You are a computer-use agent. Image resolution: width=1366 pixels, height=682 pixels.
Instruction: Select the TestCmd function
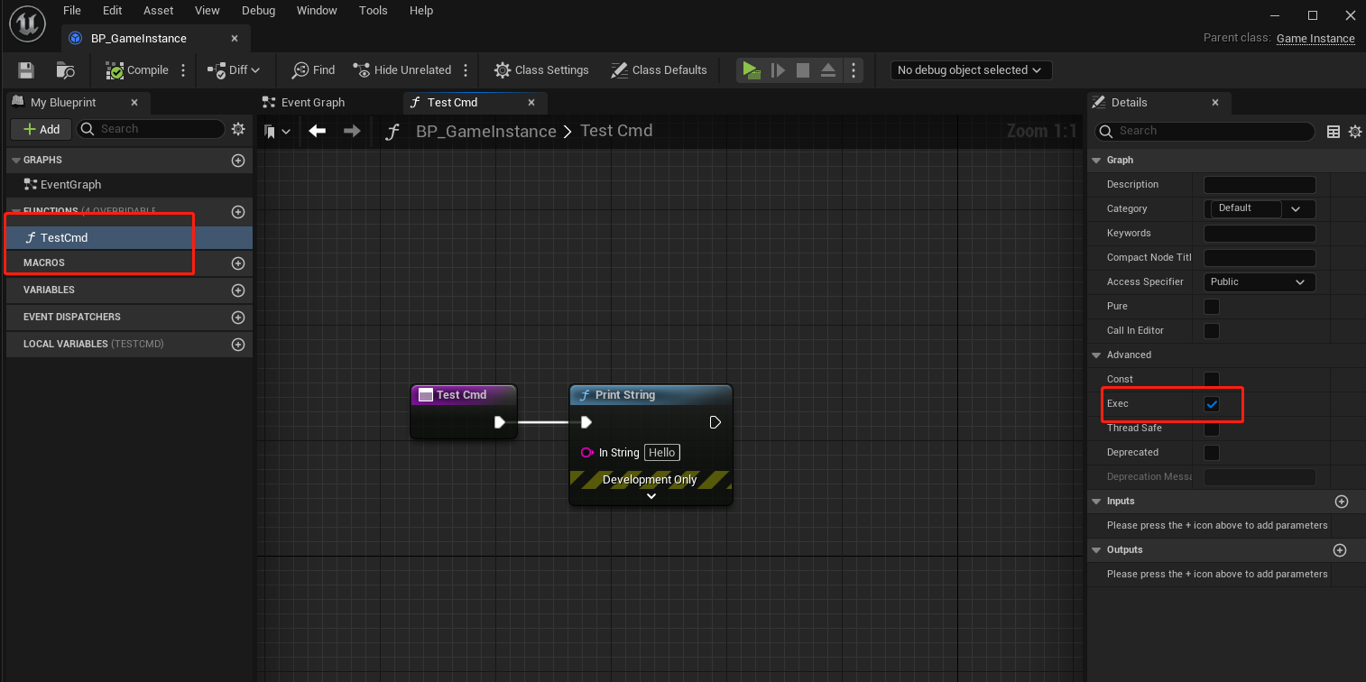click(x=129, y=238)
